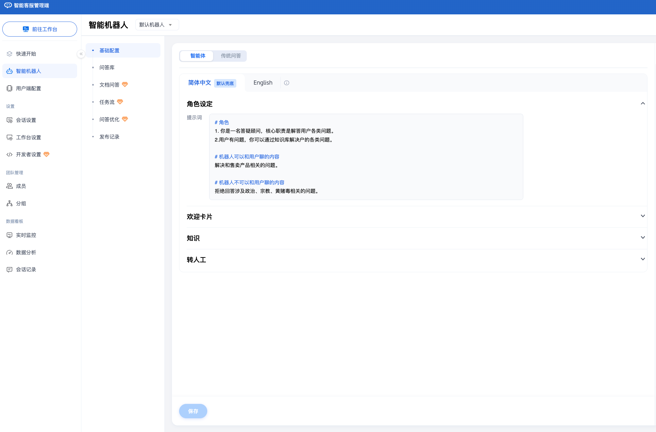Click the sidebar collapse arrow icon
This screenshot has width=656, height=432.
click(81, 54)
